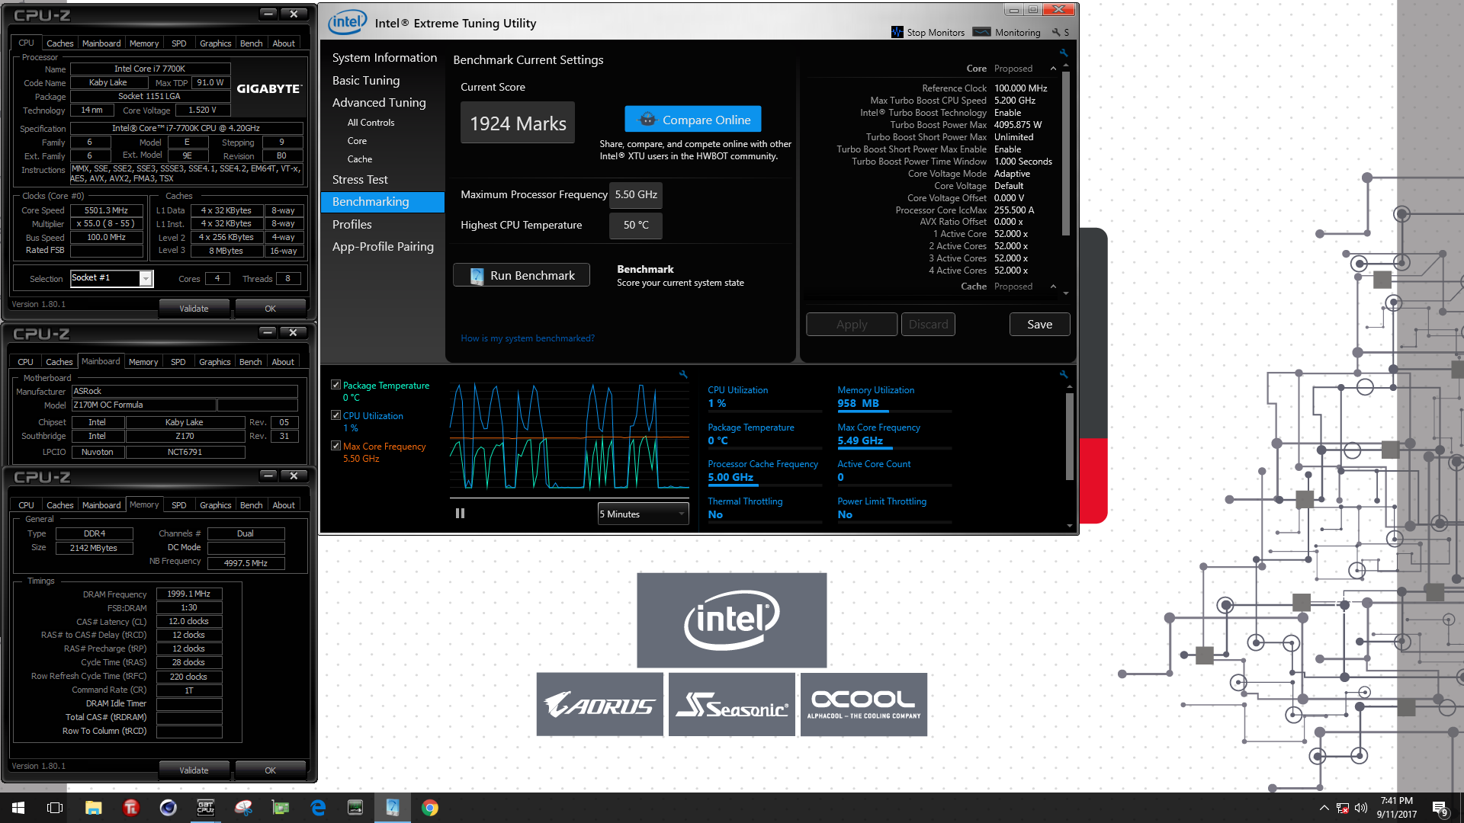Open Snipping Tool from taskbar

[x=243, y=808]
